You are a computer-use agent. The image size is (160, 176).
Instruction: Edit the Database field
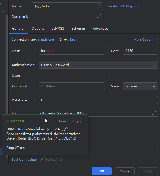click(x=98, y=100)
